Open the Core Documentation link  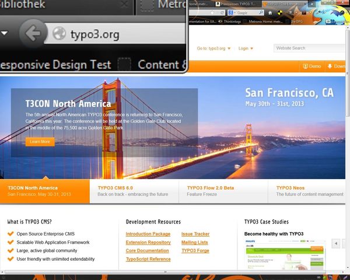coord(148,251)
